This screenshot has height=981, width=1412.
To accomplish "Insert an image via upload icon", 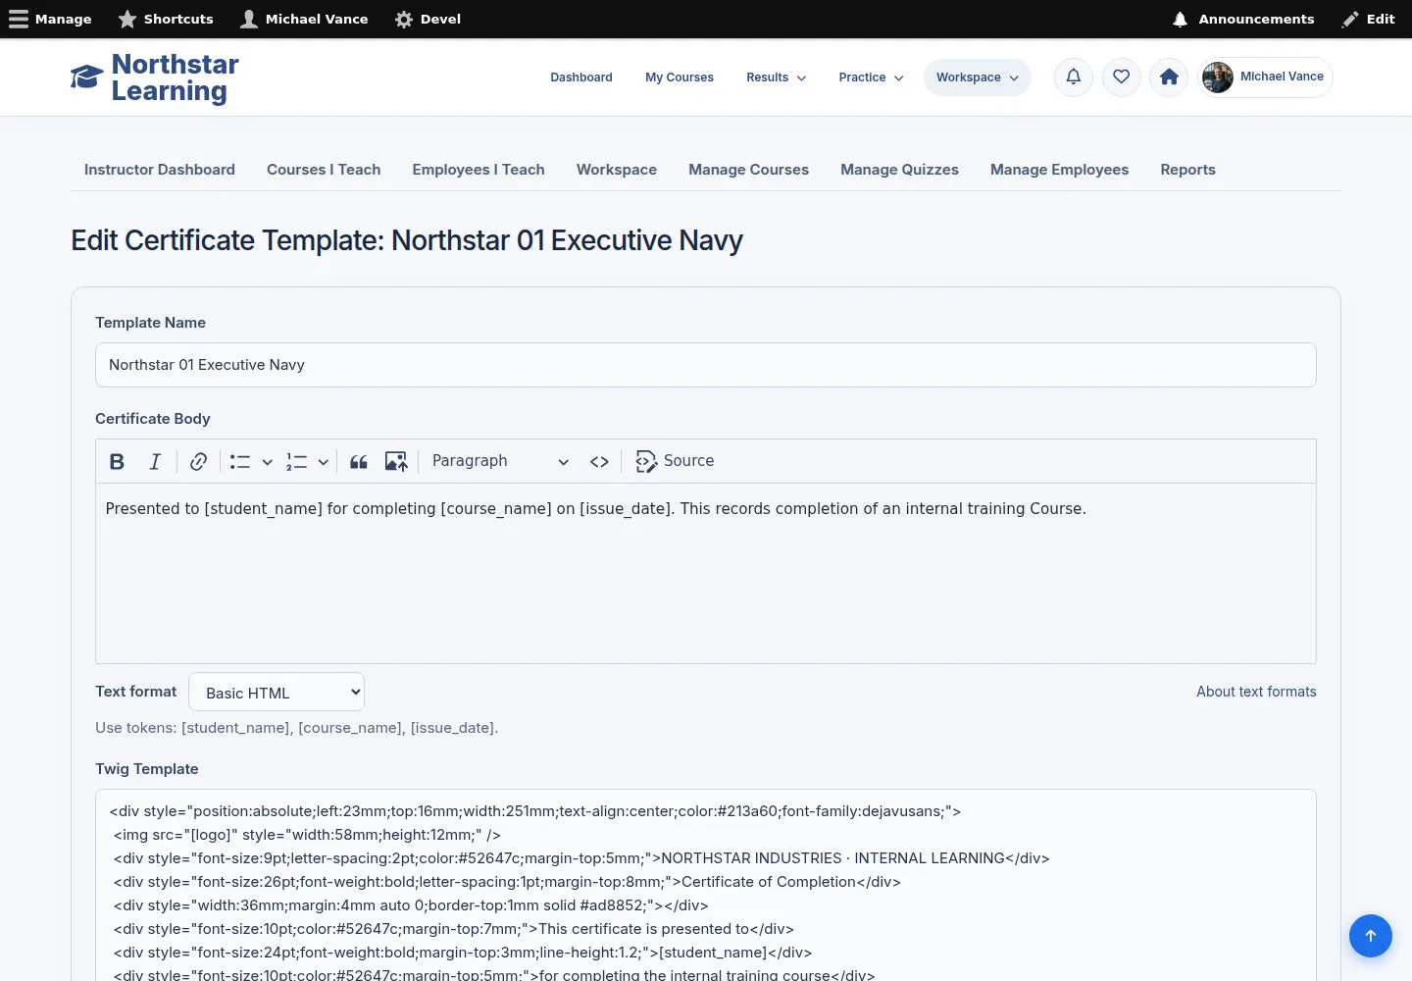I will (396, 461).
